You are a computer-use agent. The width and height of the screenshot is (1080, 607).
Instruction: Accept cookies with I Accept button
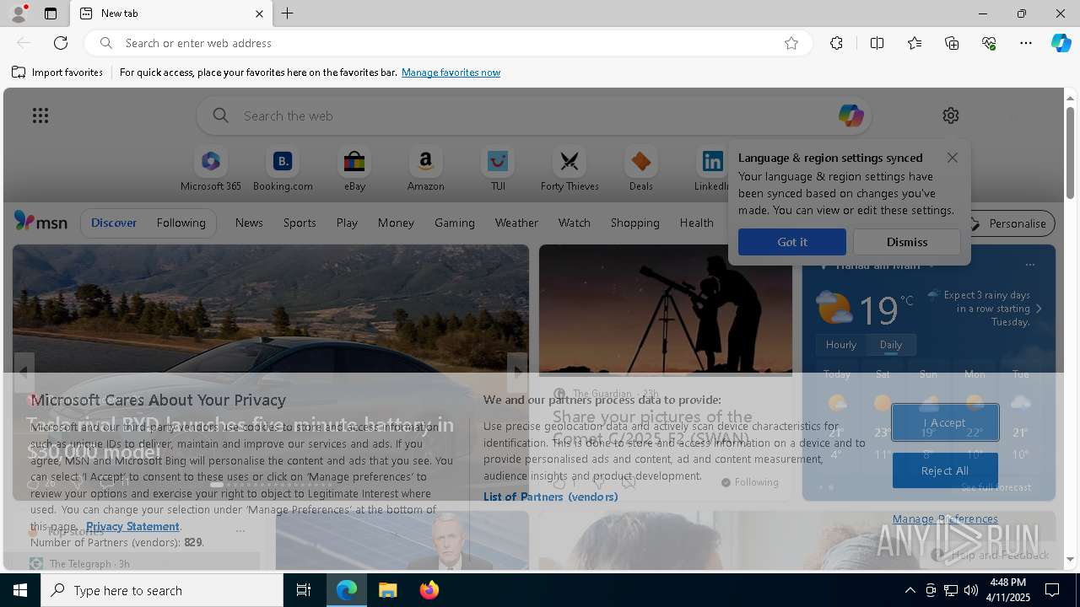click(945, 422)
